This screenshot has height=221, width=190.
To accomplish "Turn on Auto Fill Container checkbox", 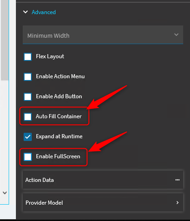I will tap(28, 117).
